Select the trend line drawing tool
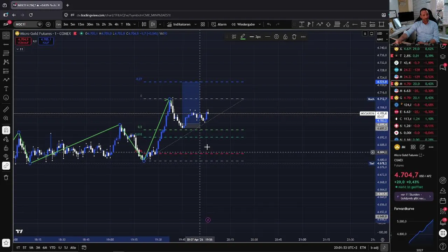Viewport: 448px width, 252px height. coord(6,44)
